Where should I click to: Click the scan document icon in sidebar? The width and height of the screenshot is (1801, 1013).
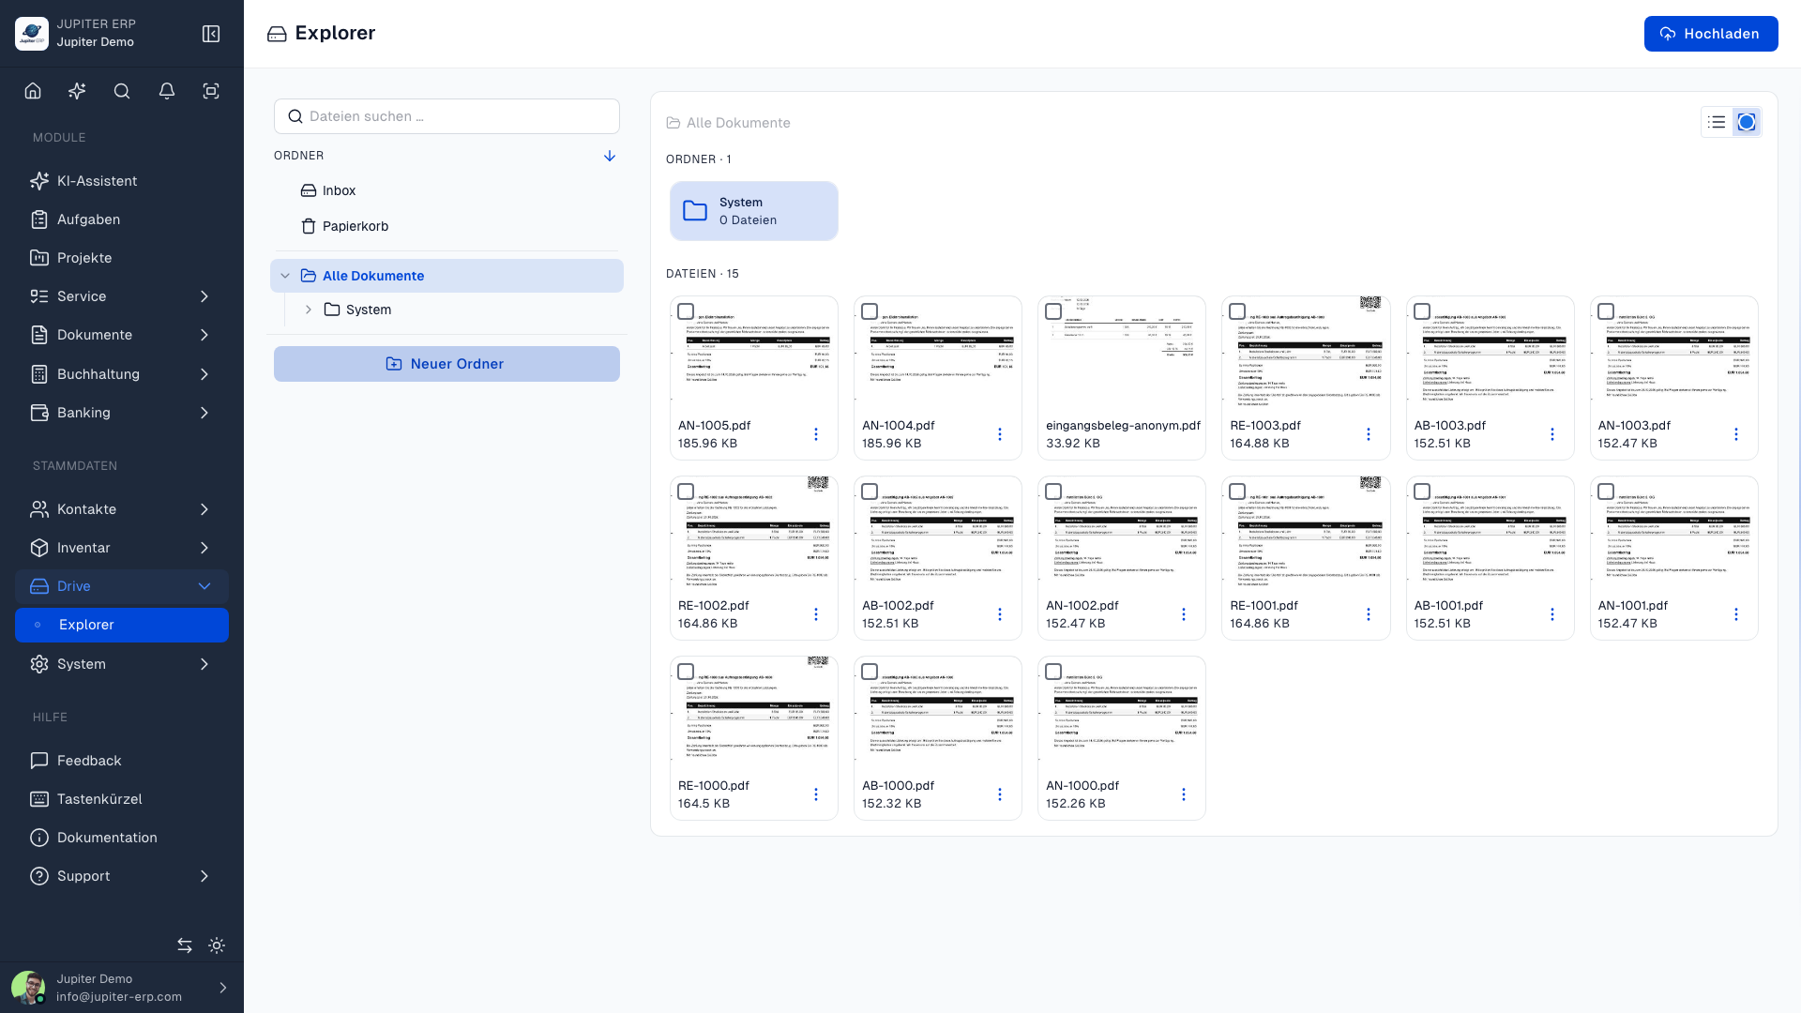(x=211, y=91)
